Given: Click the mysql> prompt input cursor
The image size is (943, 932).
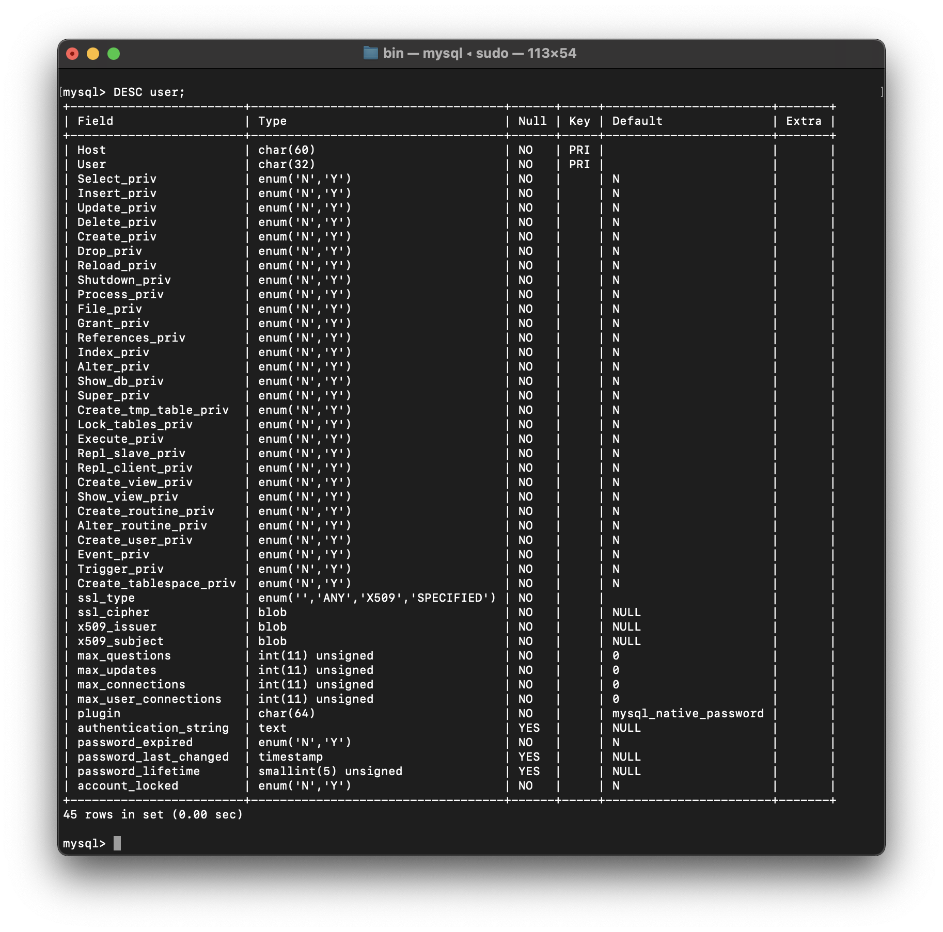Looking at the screenshot, I should pos(117,843).
